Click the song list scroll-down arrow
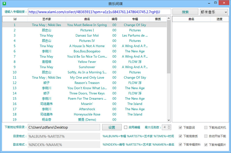This screenshot has height=153, width=231. pos(169,120)
